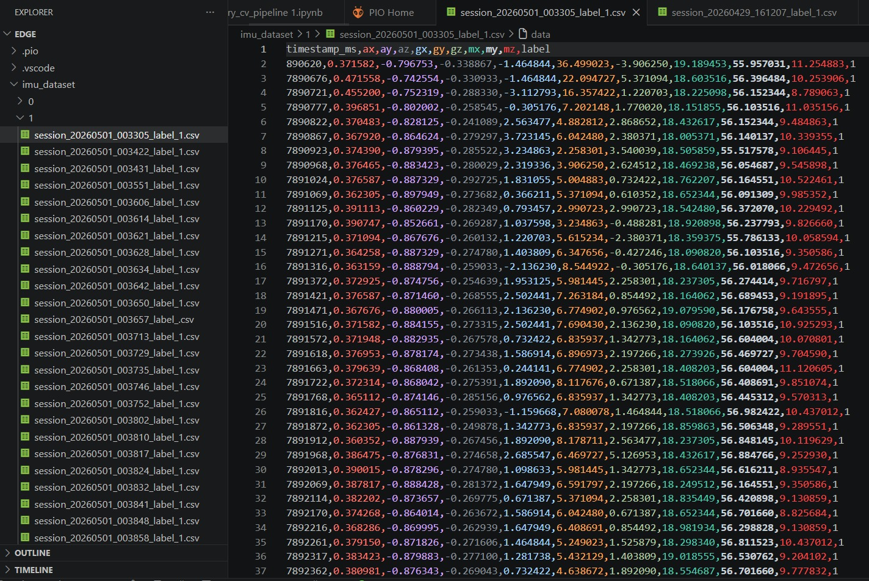869x581 pixels.
Task: Click value 0.371582 on line 2
Action: click(349, 64)
